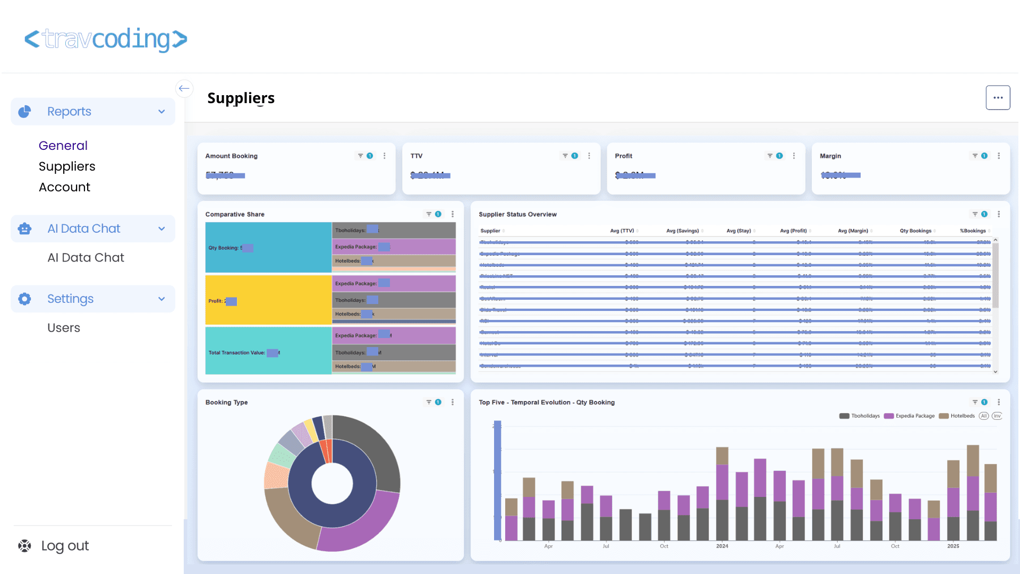Collapse the Reports section chevron
1020x574 pixels.
161,112
